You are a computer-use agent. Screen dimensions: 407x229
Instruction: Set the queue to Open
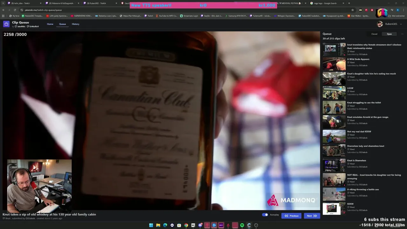pyautogui.click(x=389, y=34)
